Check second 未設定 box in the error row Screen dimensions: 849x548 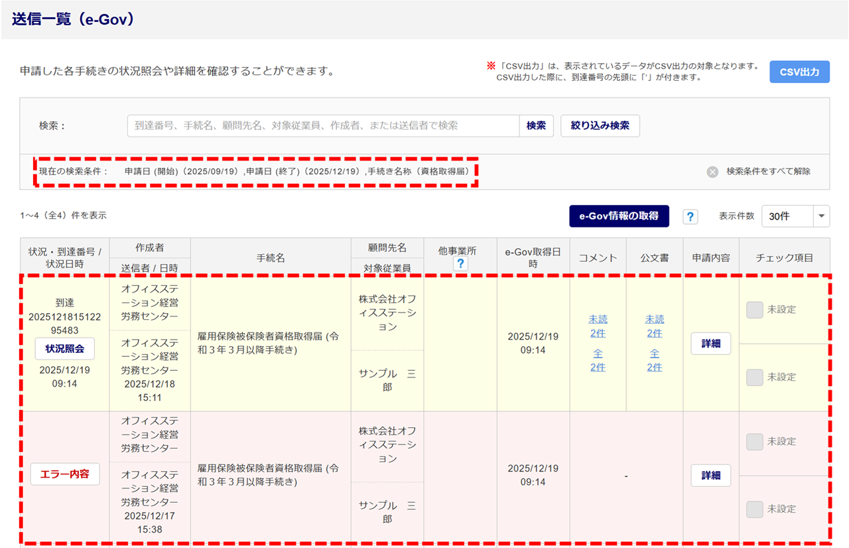[x=755, y=510]
